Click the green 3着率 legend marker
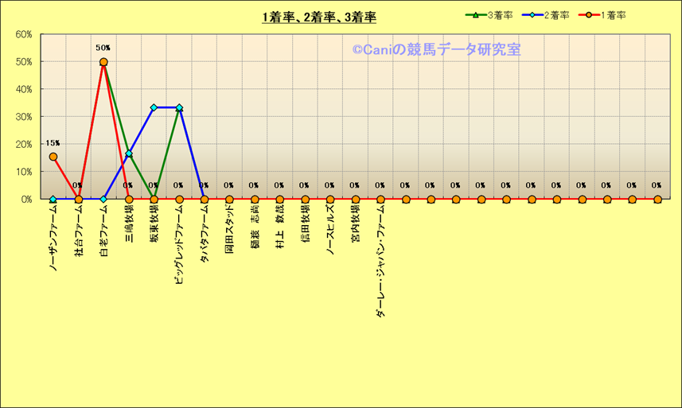Viewport: 682px width, 408px height. 477,15
